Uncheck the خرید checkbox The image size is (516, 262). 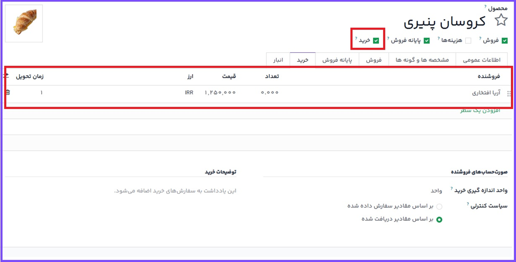coord(376,41)
